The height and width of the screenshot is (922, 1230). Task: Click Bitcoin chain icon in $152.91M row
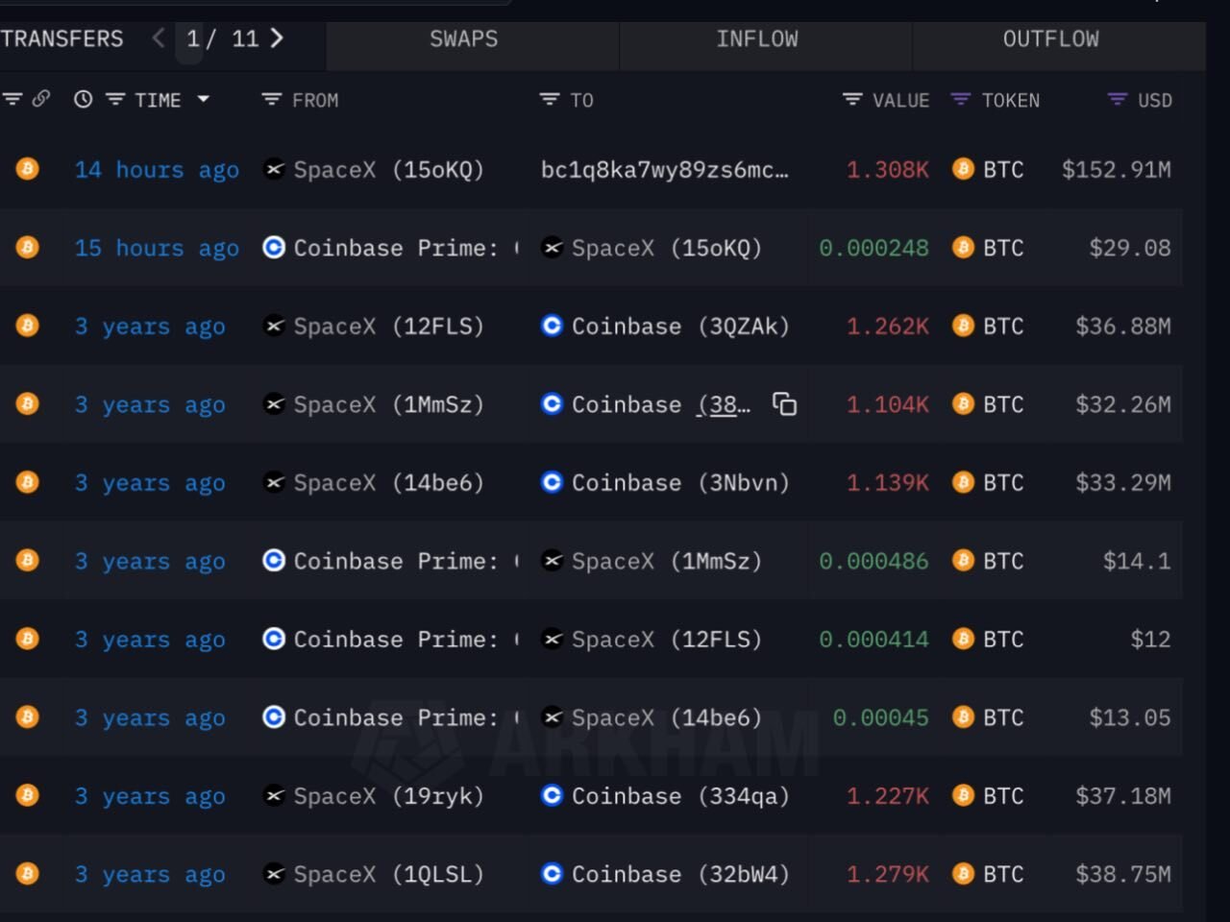(x=27, y=170)
